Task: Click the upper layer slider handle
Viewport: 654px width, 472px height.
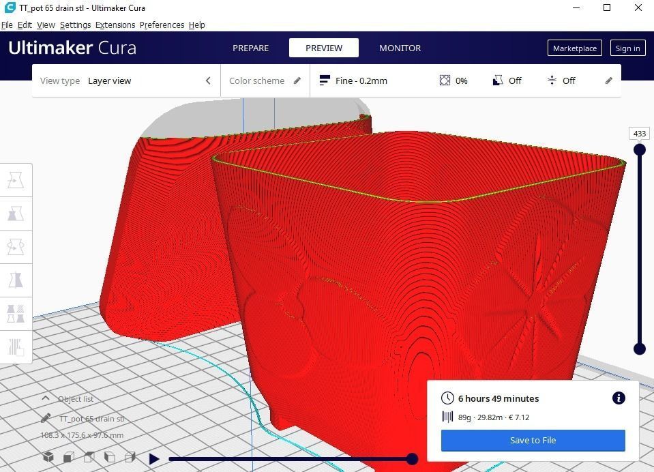Action: tap(640, 150)
